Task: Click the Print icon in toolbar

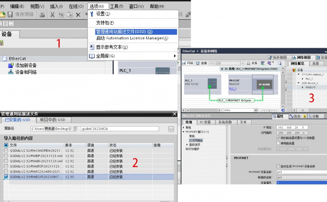Action: (42, 15)
